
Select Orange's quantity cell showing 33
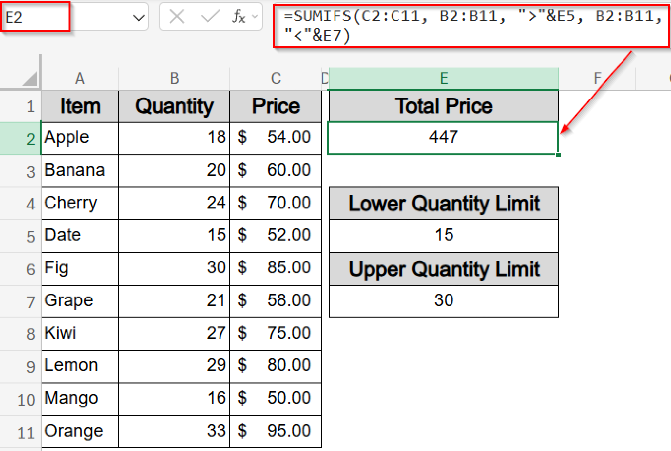coord(174,430)
